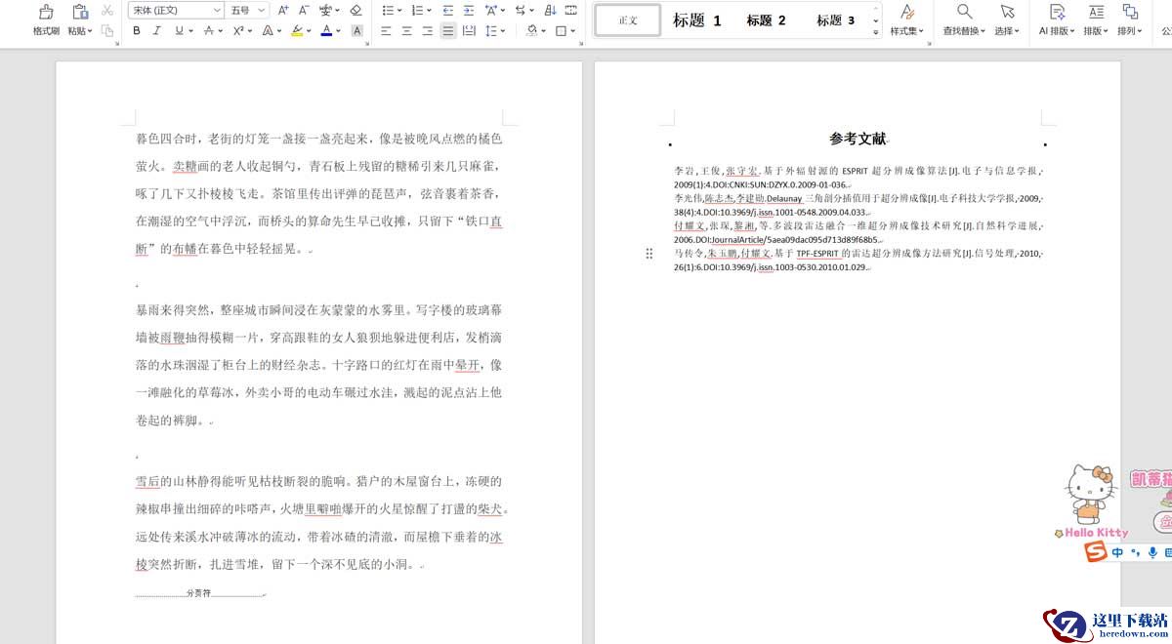
Task: Toggle Underline formatting
Action: coord(179,30)
